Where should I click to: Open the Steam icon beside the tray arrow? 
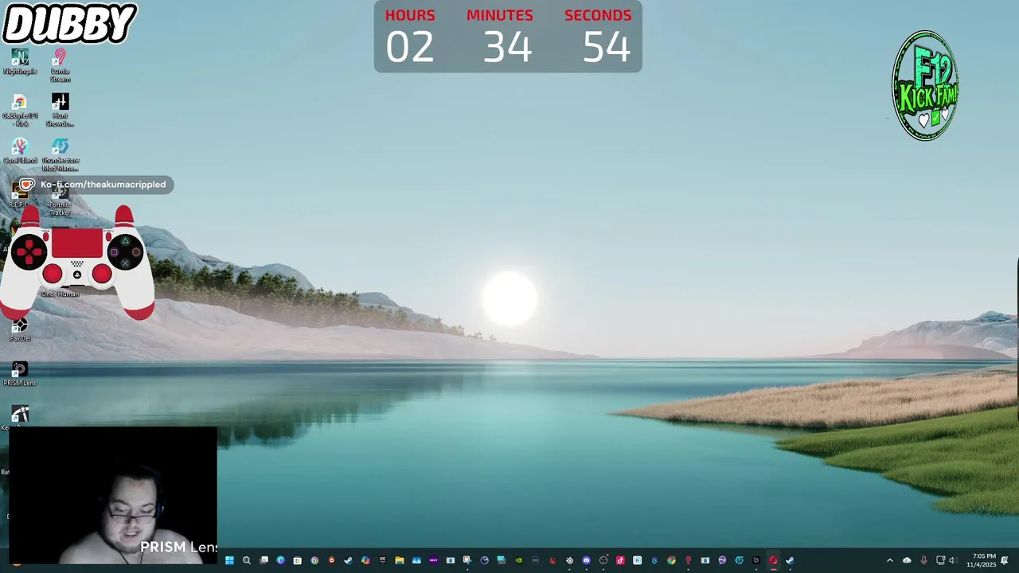pos(790,560)
